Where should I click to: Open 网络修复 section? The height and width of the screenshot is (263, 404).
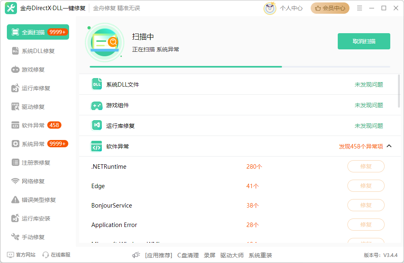tap(38, 181)
